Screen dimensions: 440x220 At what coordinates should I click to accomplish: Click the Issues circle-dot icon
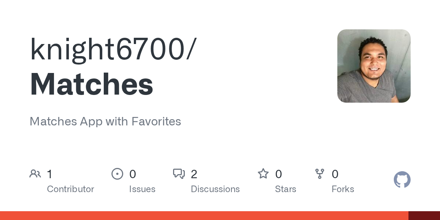pyautogui.click(x=117, y=174)
